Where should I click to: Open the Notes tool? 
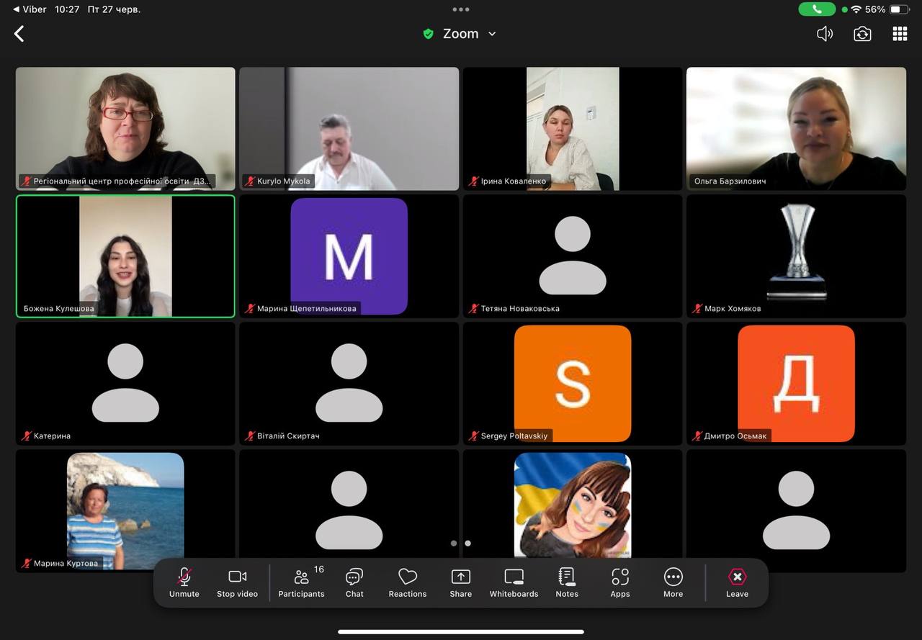point(567,582)
